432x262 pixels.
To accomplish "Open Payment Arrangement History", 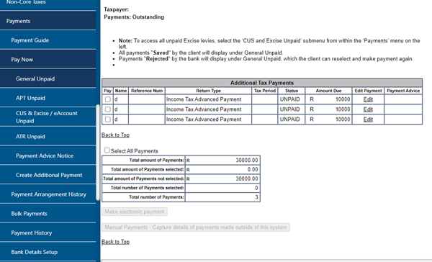I will point(48,194).
